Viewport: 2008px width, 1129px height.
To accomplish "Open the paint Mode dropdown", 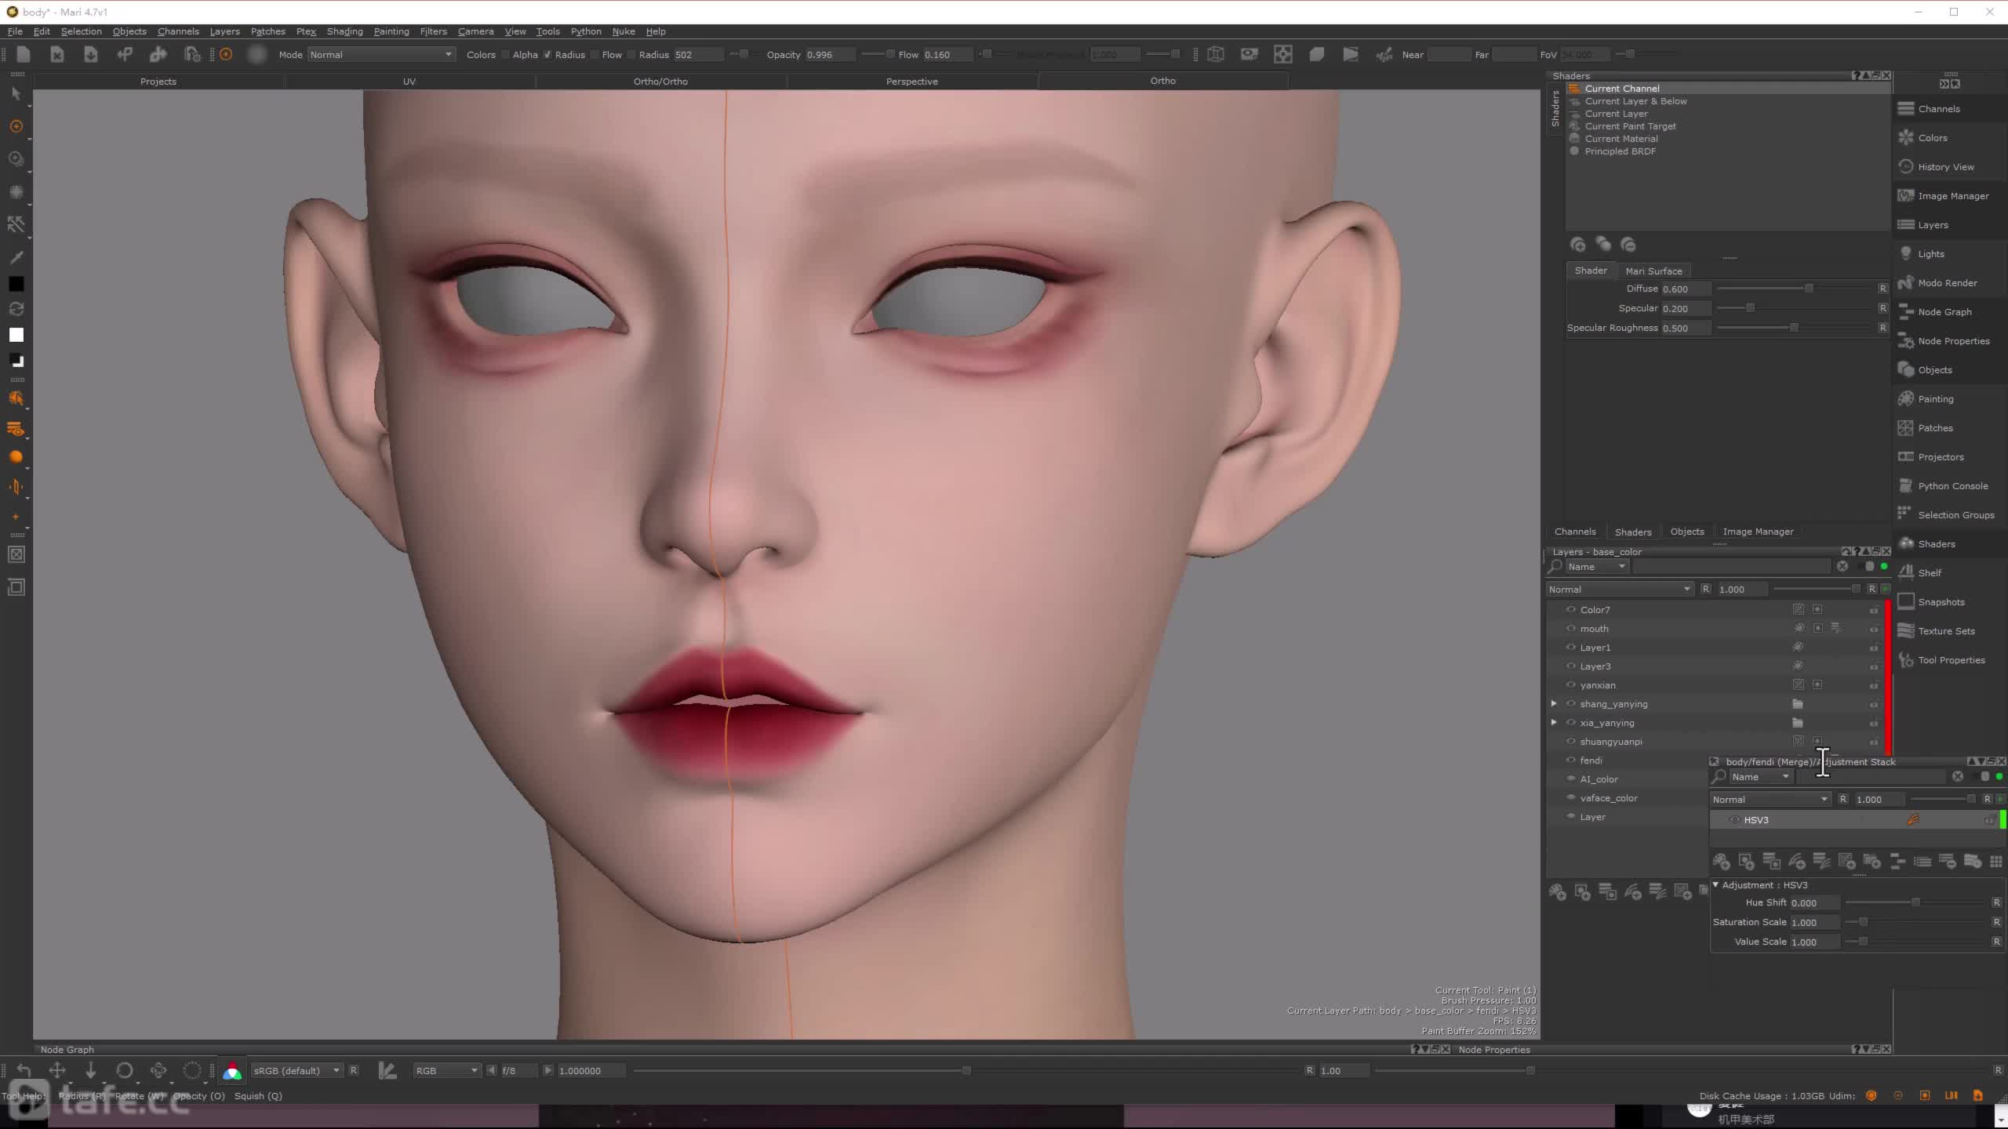I will click(381, 55).
